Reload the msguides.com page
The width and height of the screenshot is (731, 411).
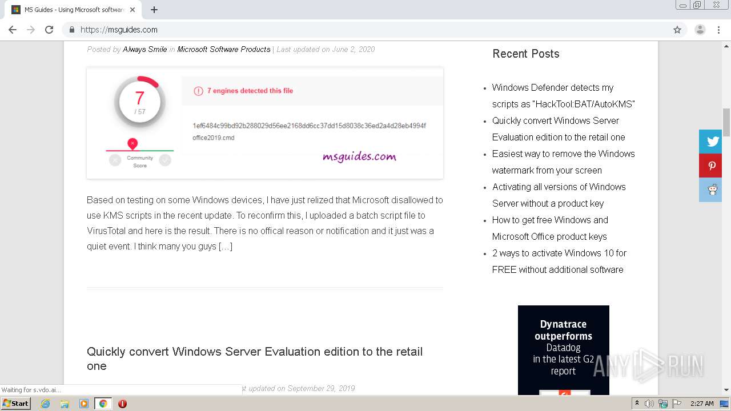(x=49, y=30)
